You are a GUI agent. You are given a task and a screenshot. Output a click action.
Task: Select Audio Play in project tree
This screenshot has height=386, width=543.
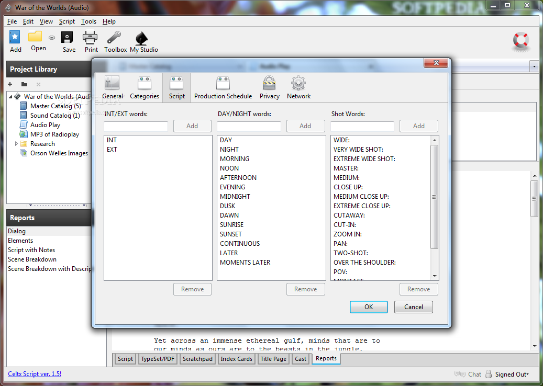pos(45,125)
